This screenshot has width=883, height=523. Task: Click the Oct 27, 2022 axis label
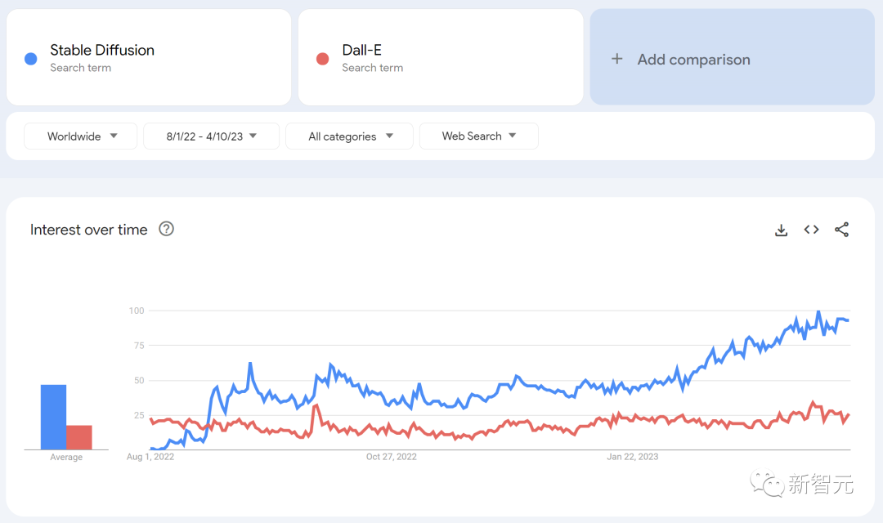click(392, 457)
